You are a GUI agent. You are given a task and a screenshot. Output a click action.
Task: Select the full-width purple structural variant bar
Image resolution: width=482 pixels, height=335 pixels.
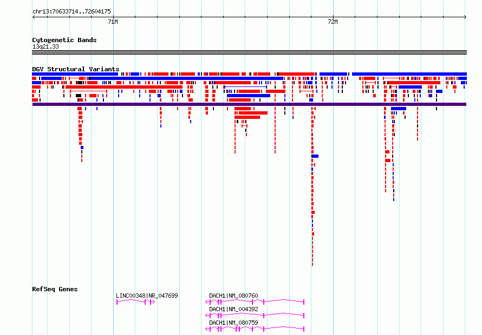pos(249,104)
